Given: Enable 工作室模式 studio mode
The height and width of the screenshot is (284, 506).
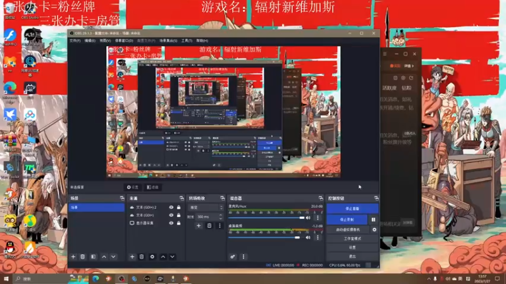Looking at the screenshot, I should 352,239.
